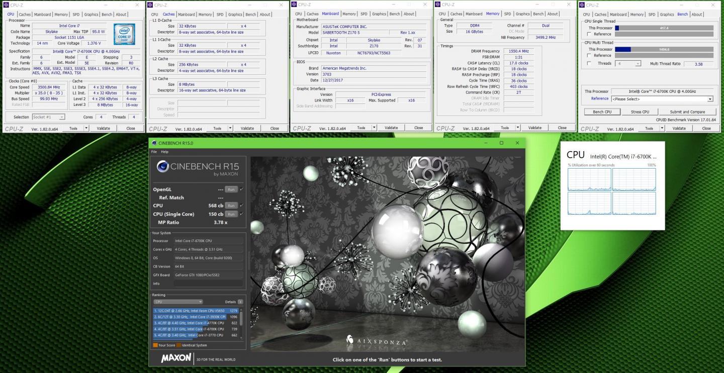Open the Threads count dropdown in Bench

coord(628,64)
